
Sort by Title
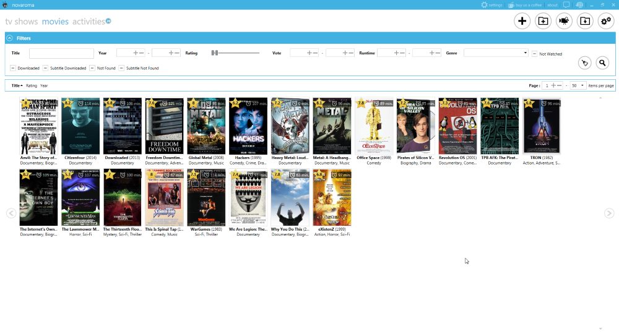tap(17, 85)
